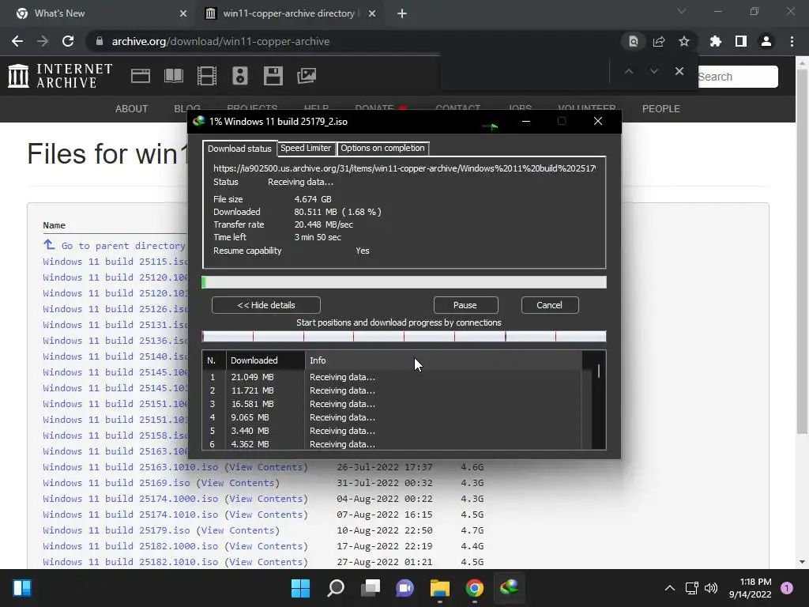Image resolution: width=809 pixels, height=607 pixels.
Task: Click the Chrome address bar URL
Action: (x=221, y=41)
